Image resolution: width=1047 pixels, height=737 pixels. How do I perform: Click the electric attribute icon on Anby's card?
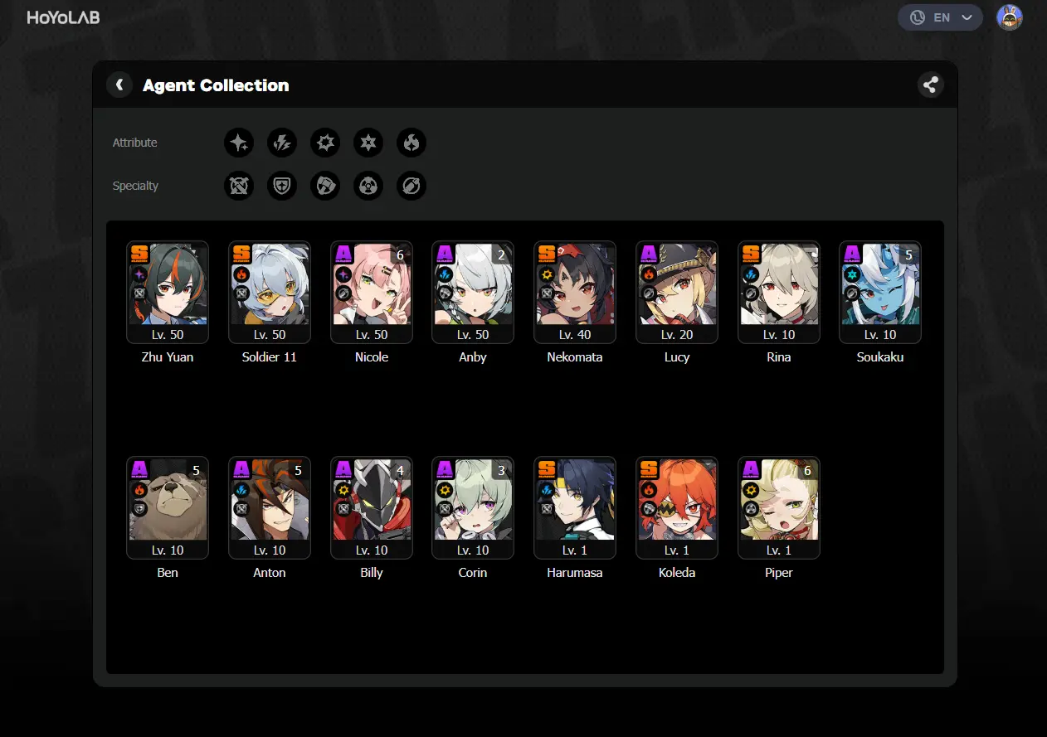[x=445, y=274]
